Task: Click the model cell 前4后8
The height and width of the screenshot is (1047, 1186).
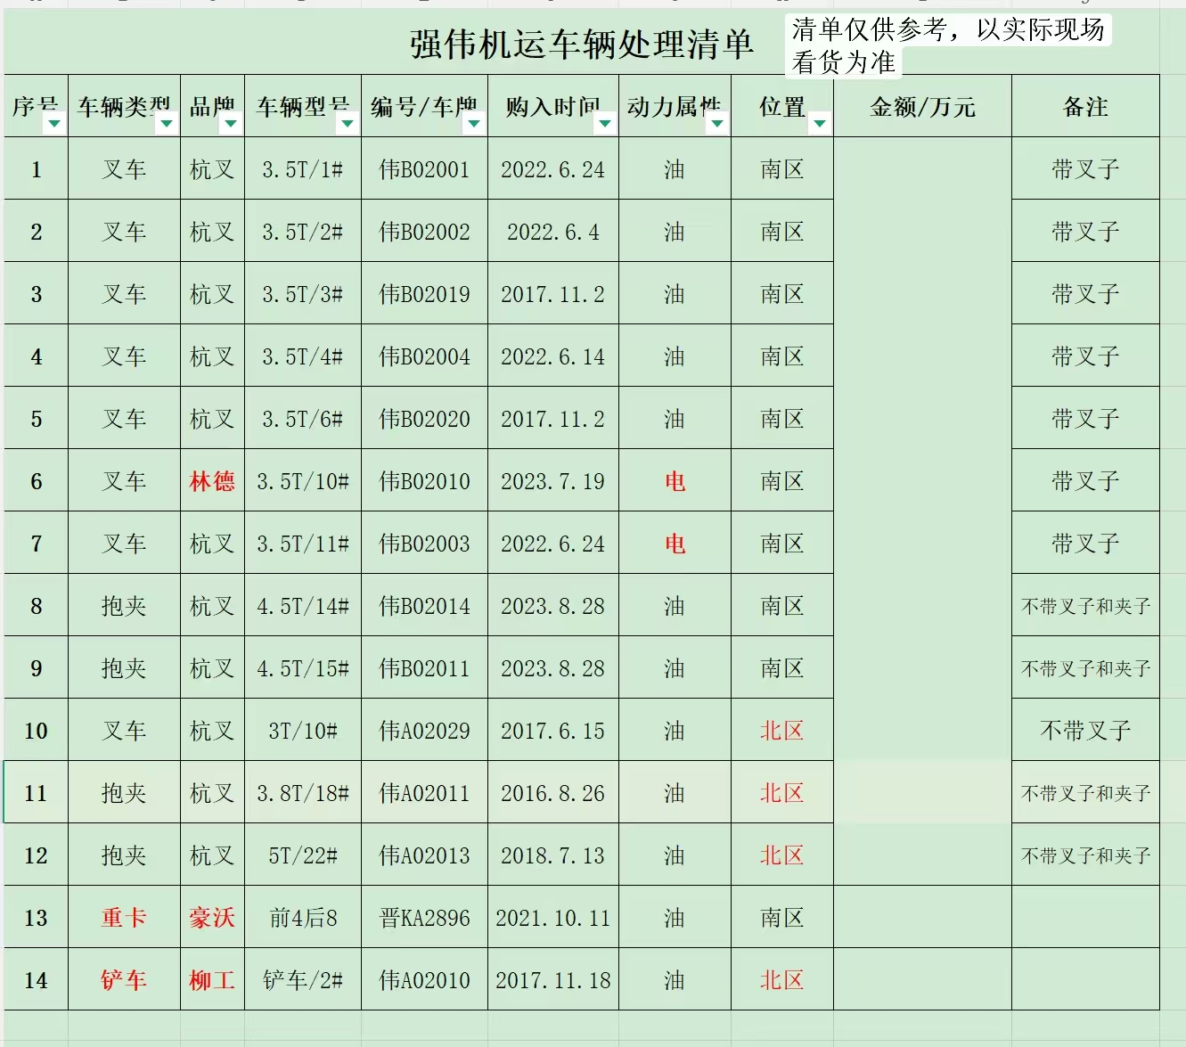Action: point(303,918)
